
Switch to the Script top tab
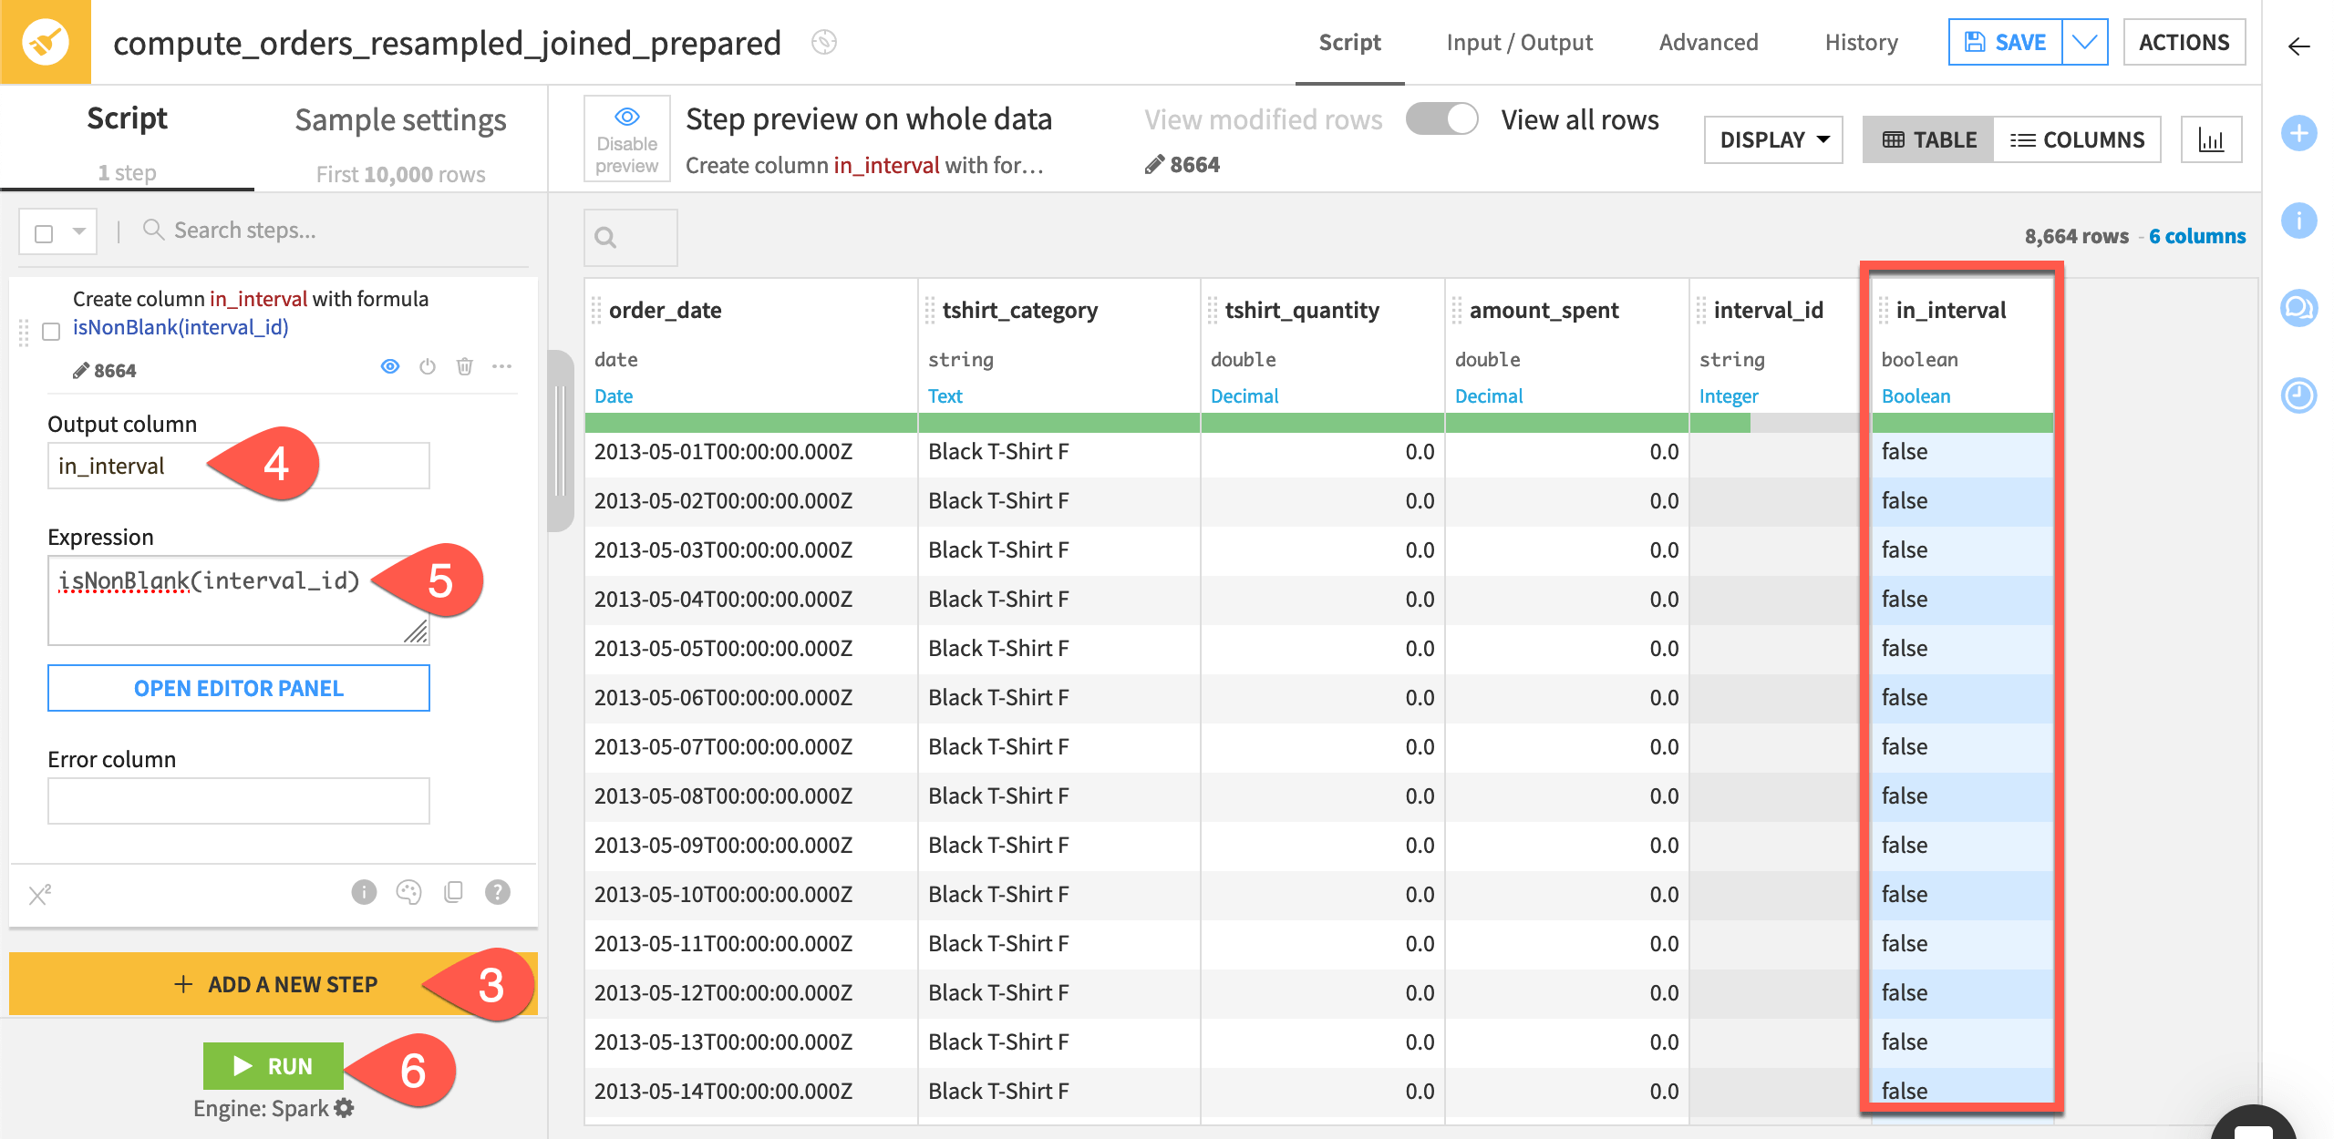click(1349, 42)
